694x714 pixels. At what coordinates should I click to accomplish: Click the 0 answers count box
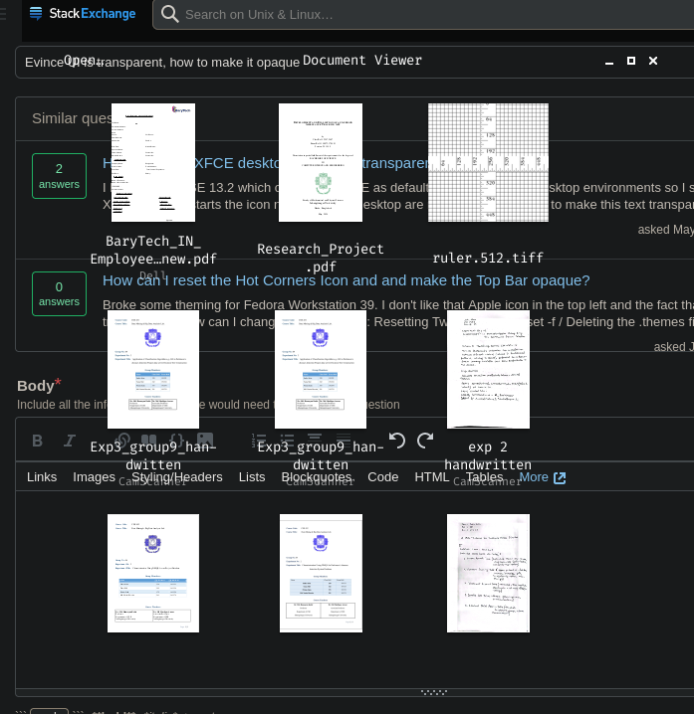[x=60, y=293]
